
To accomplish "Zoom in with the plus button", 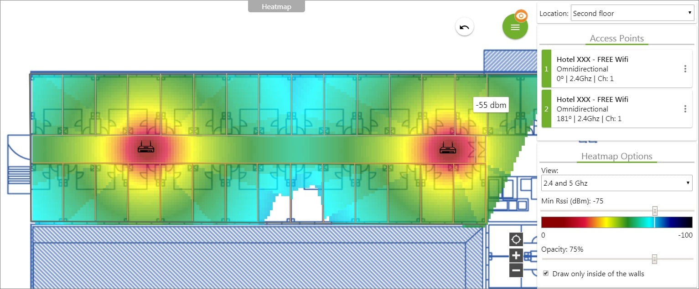I will pyautogui.click(x=516, y=255).
